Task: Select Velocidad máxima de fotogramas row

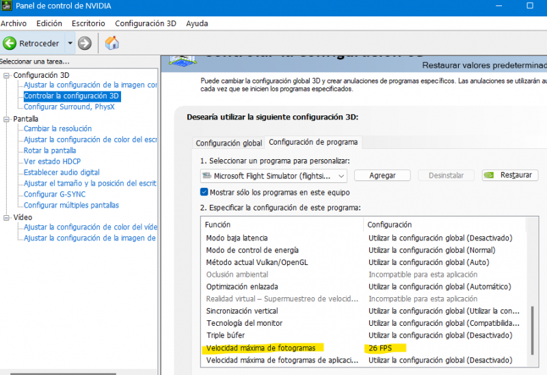Action: click(x=364, y=348)
